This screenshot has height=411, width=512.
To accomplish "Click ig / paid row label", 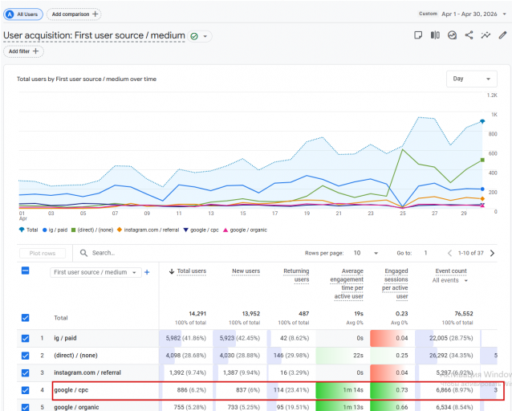I will (x=65, y=338).
